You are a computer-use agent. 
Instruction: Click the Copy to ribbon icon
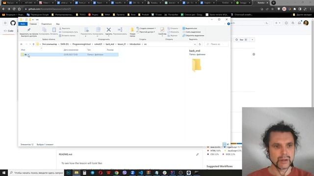point(98,32)
